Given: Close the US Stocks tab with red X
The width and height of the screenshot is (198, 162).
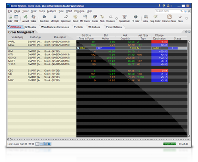Looking at the screenshot, I should click(9, 27).
